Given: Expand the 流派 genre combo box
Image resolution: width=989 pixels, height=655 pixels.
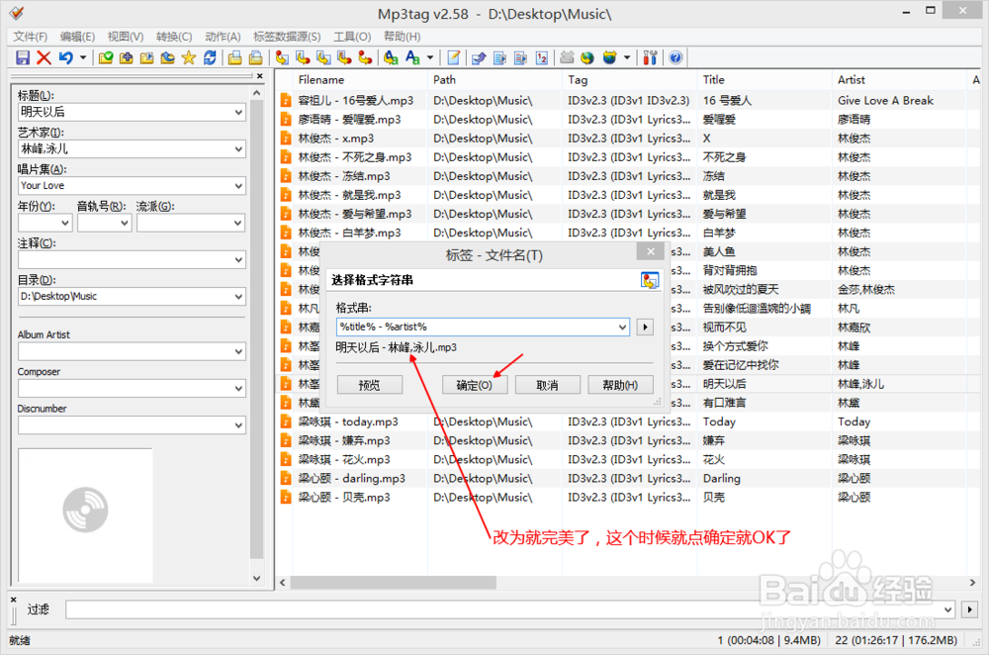Looking at the screenshot, I should pyautogui.click(x=238, y=223).
